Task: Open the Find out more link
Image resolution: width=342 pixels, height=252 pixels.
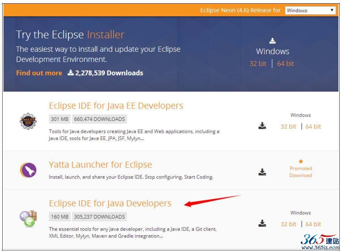Action: [39, 73]
